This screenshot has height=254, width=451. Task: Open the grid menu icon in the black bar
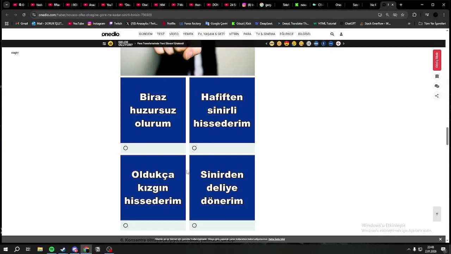point(104,43)
